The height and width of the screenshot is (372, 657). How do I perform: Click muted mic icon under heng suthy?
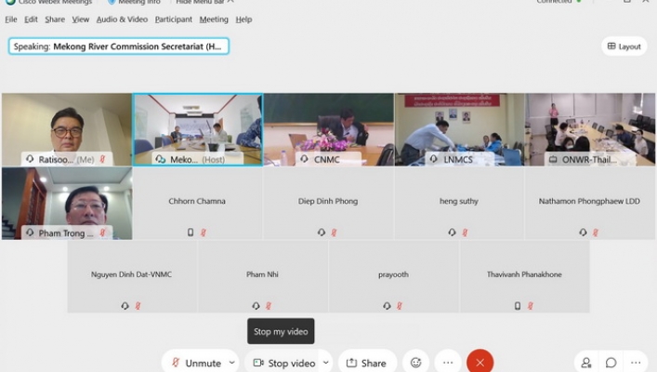[465, 232]
